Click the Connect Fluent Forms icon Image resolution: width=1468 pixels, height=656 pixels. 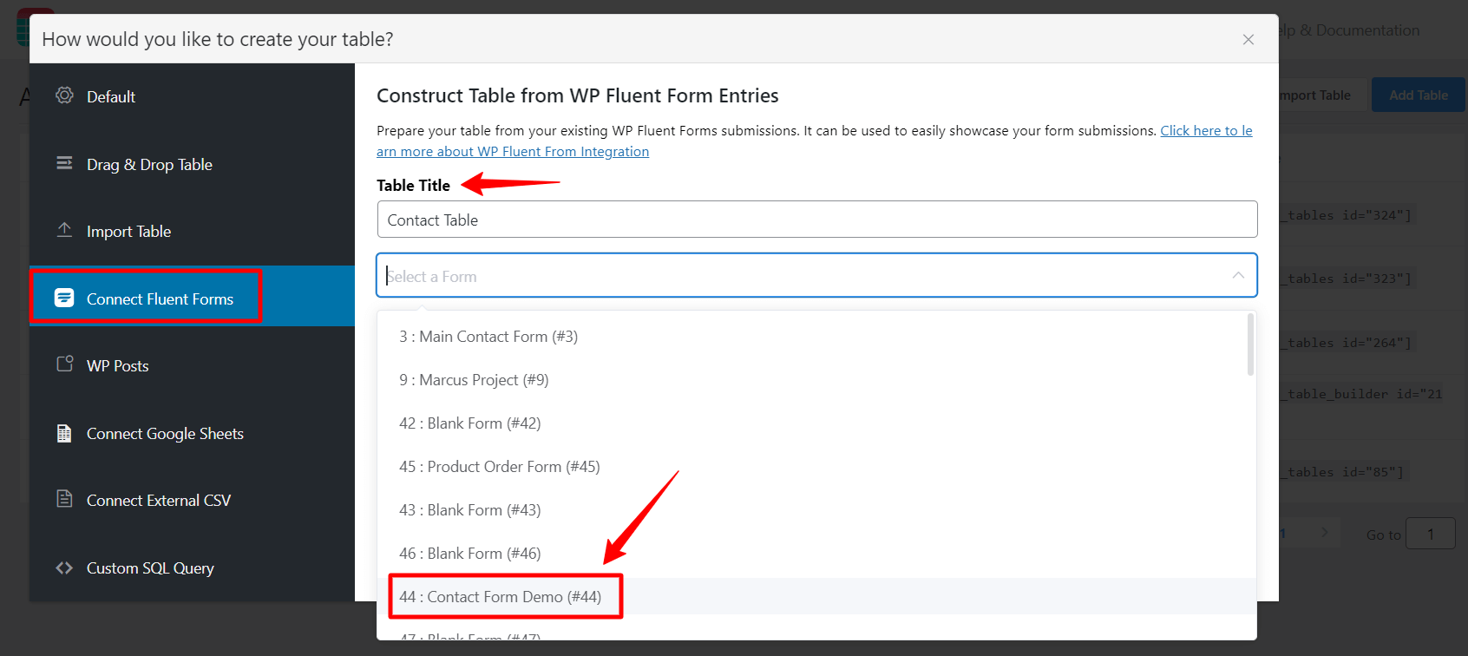(64, 298)
